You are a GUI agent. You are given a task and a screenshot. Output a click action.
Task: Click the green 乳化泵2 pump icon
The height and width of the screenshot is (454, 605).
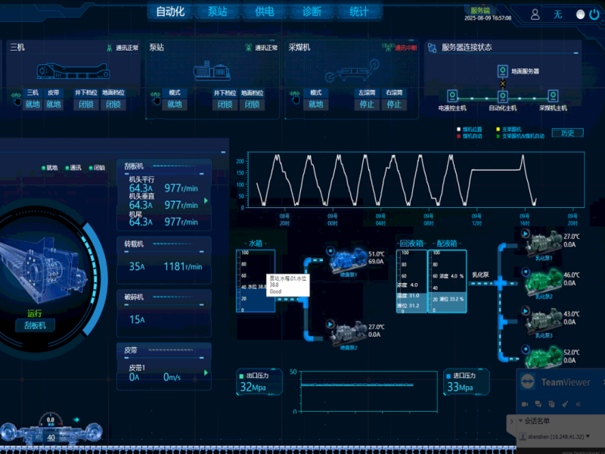point(543,281)
